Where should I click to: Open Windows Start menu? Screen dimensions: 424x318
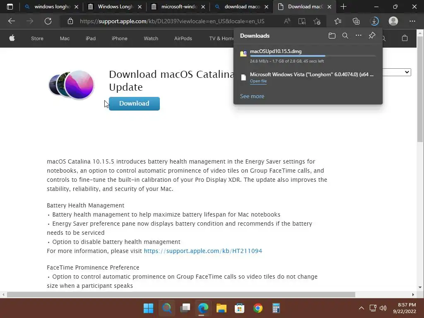[x=149, y=308]
